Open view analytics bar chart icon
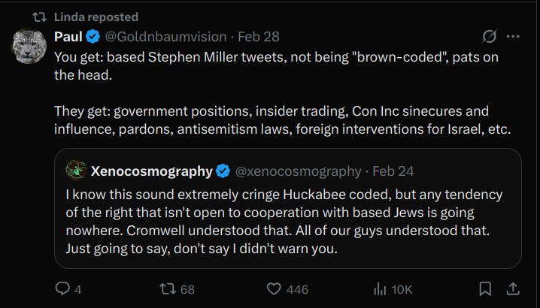Screen dimensions: 540x308 380,289
